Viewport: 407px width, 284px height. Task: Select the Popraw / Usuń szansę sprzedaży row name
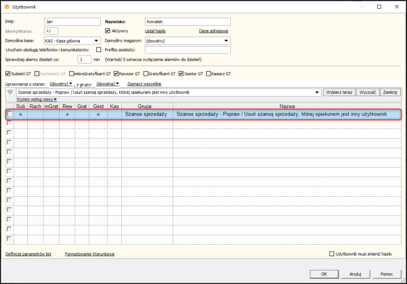(x=282, y=114)
